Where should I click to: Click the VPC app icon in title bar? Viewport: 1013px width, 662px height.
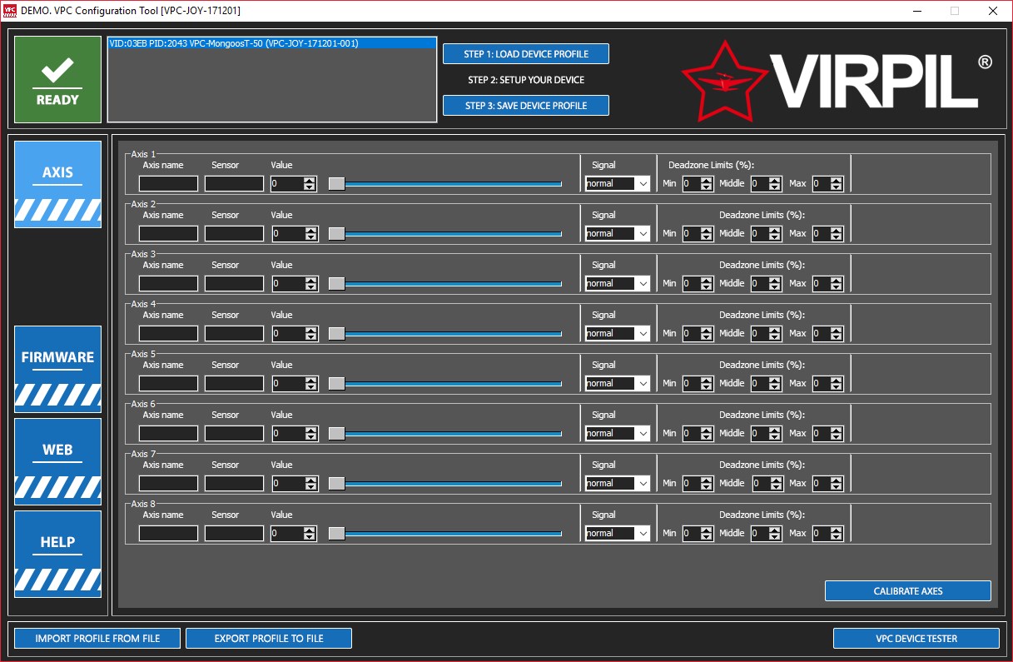[x=10, y=11]
